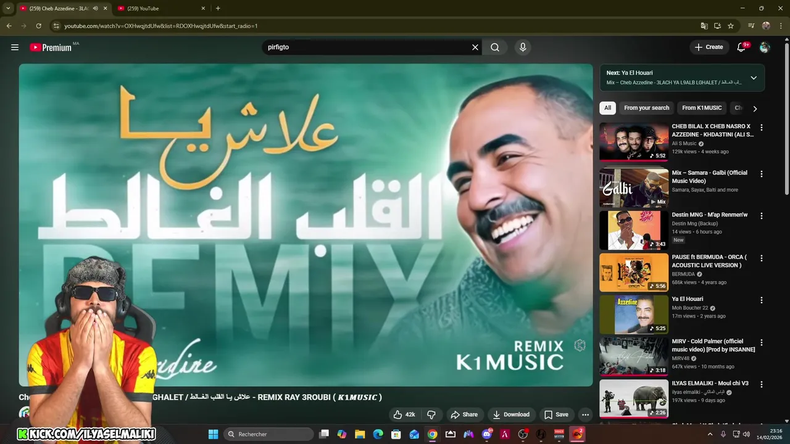The image size is (790, 444).
Task: Select the From K1MUSIC chip
Action: click(702, 108)
